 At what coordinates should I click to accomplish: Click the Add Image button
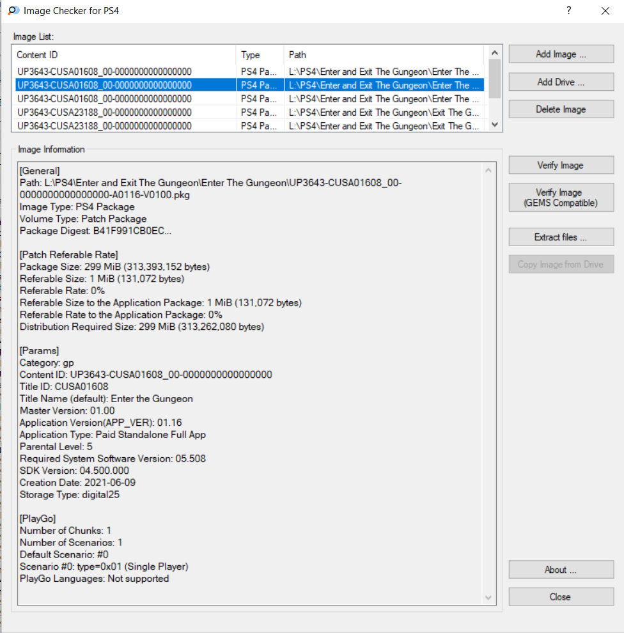pyautogui.click(x=561, y=54)
